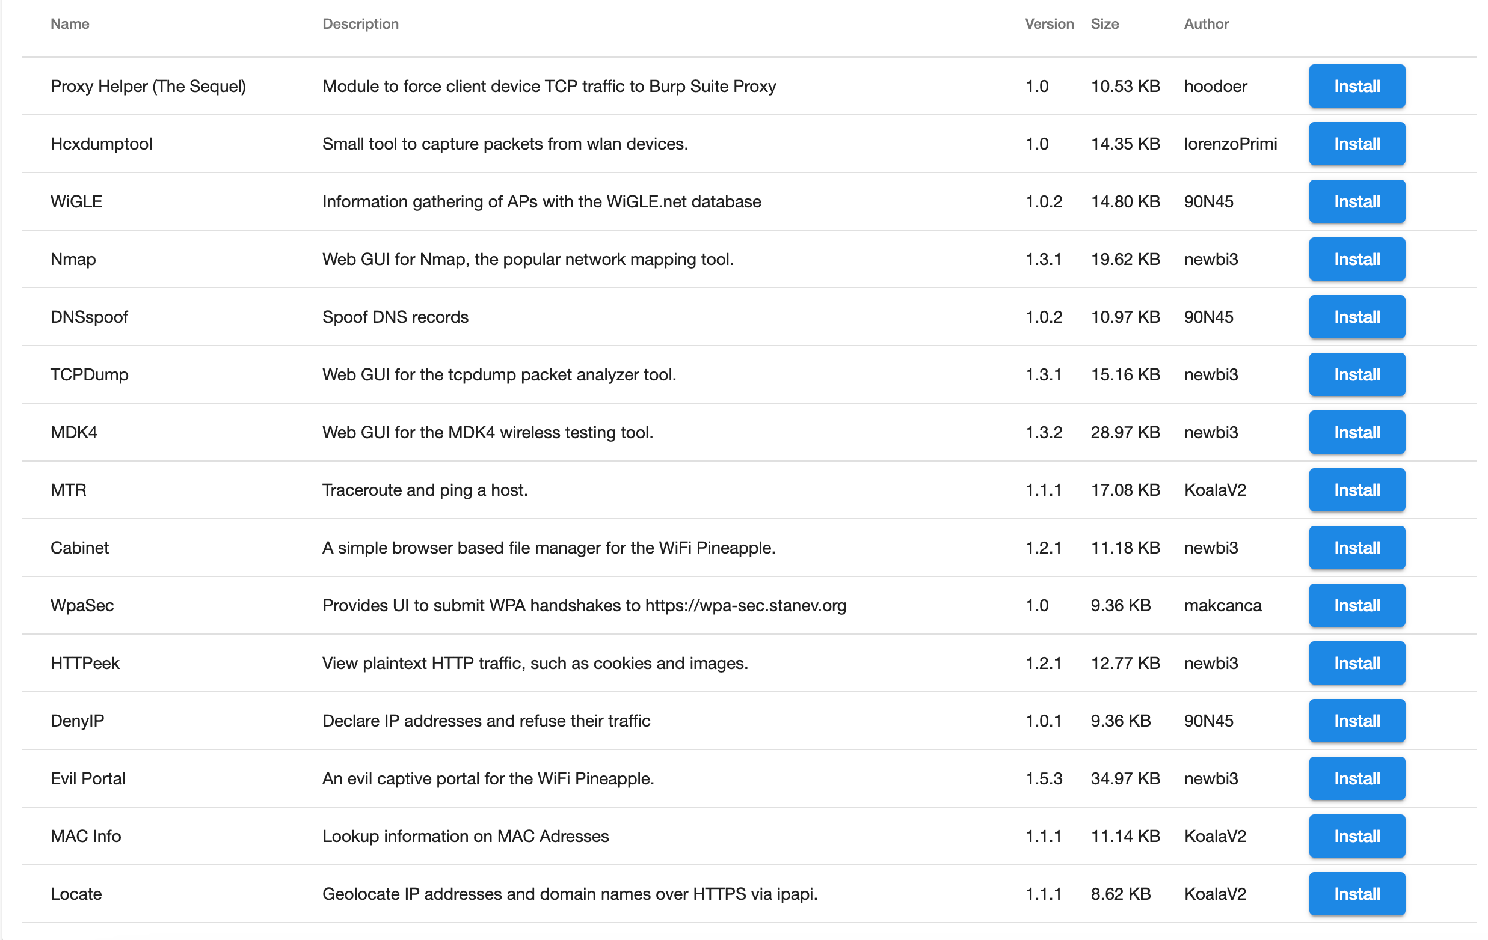The height and width of the screenshot is (940, 1488).
Task: Install the Cabinet file manager
Action: pyautogui.click(x=1356, y=547)
